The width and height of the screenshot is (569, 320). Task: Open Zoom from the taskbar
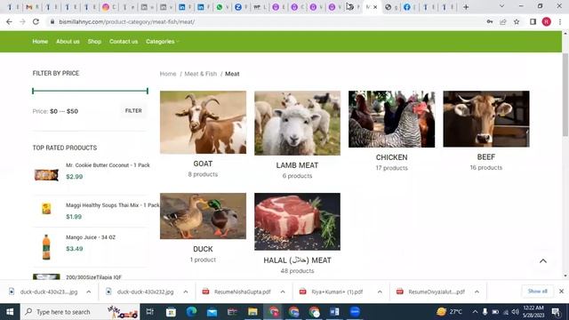point(355,312)
